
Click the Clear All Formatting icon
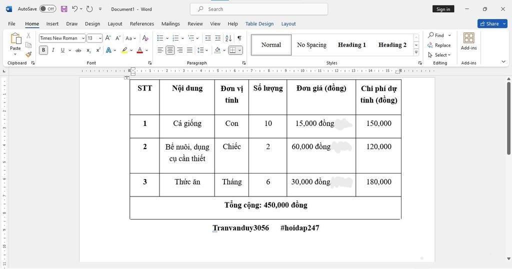click(x=145, y=38)
